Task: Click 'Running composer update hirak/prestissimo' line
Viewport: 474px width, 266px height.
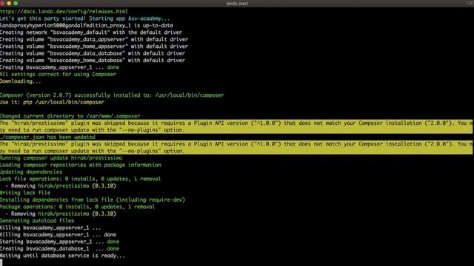Action: (x=61, y=157)
